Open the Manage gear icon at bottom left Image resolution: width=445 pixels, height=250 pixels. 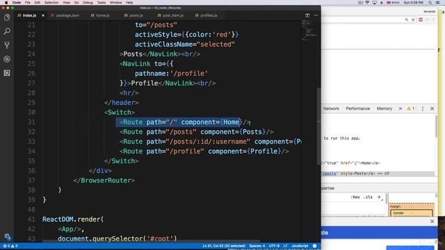pos(7,236)
